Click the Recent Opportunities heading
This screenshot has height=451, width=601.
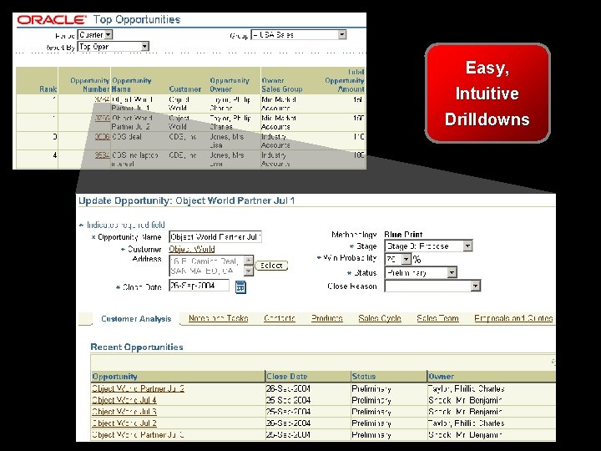pos(137,347)
